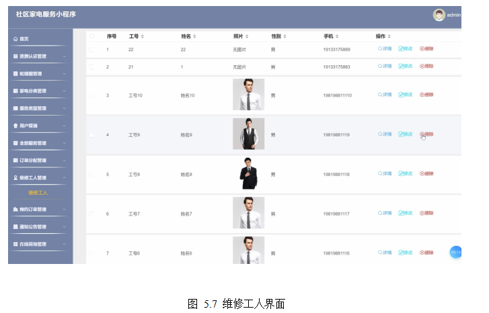Tick the checkbox for row 序号 2

pyautogui.click(x=91, y=67)
